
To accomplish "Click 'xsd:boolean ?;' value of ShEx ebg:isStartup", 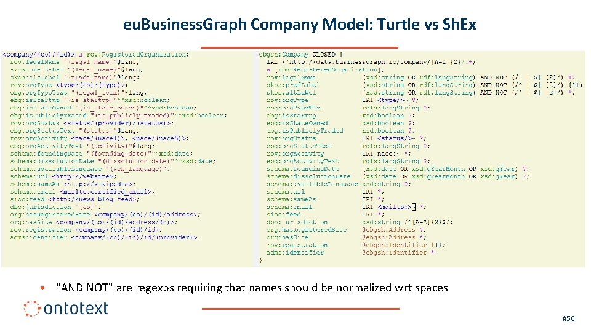I will tap(388, 116).
